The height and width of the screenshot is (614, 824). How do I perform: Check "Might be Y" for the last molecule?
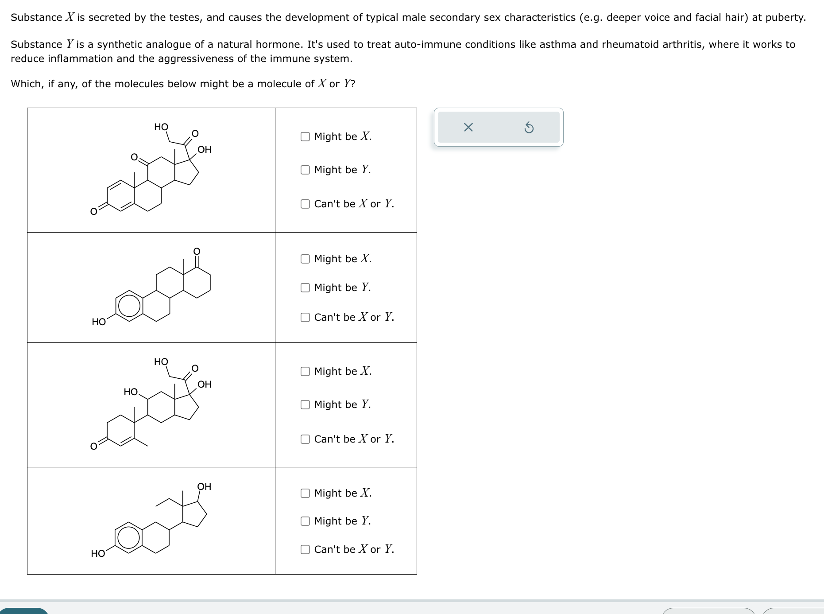[305, 521]
